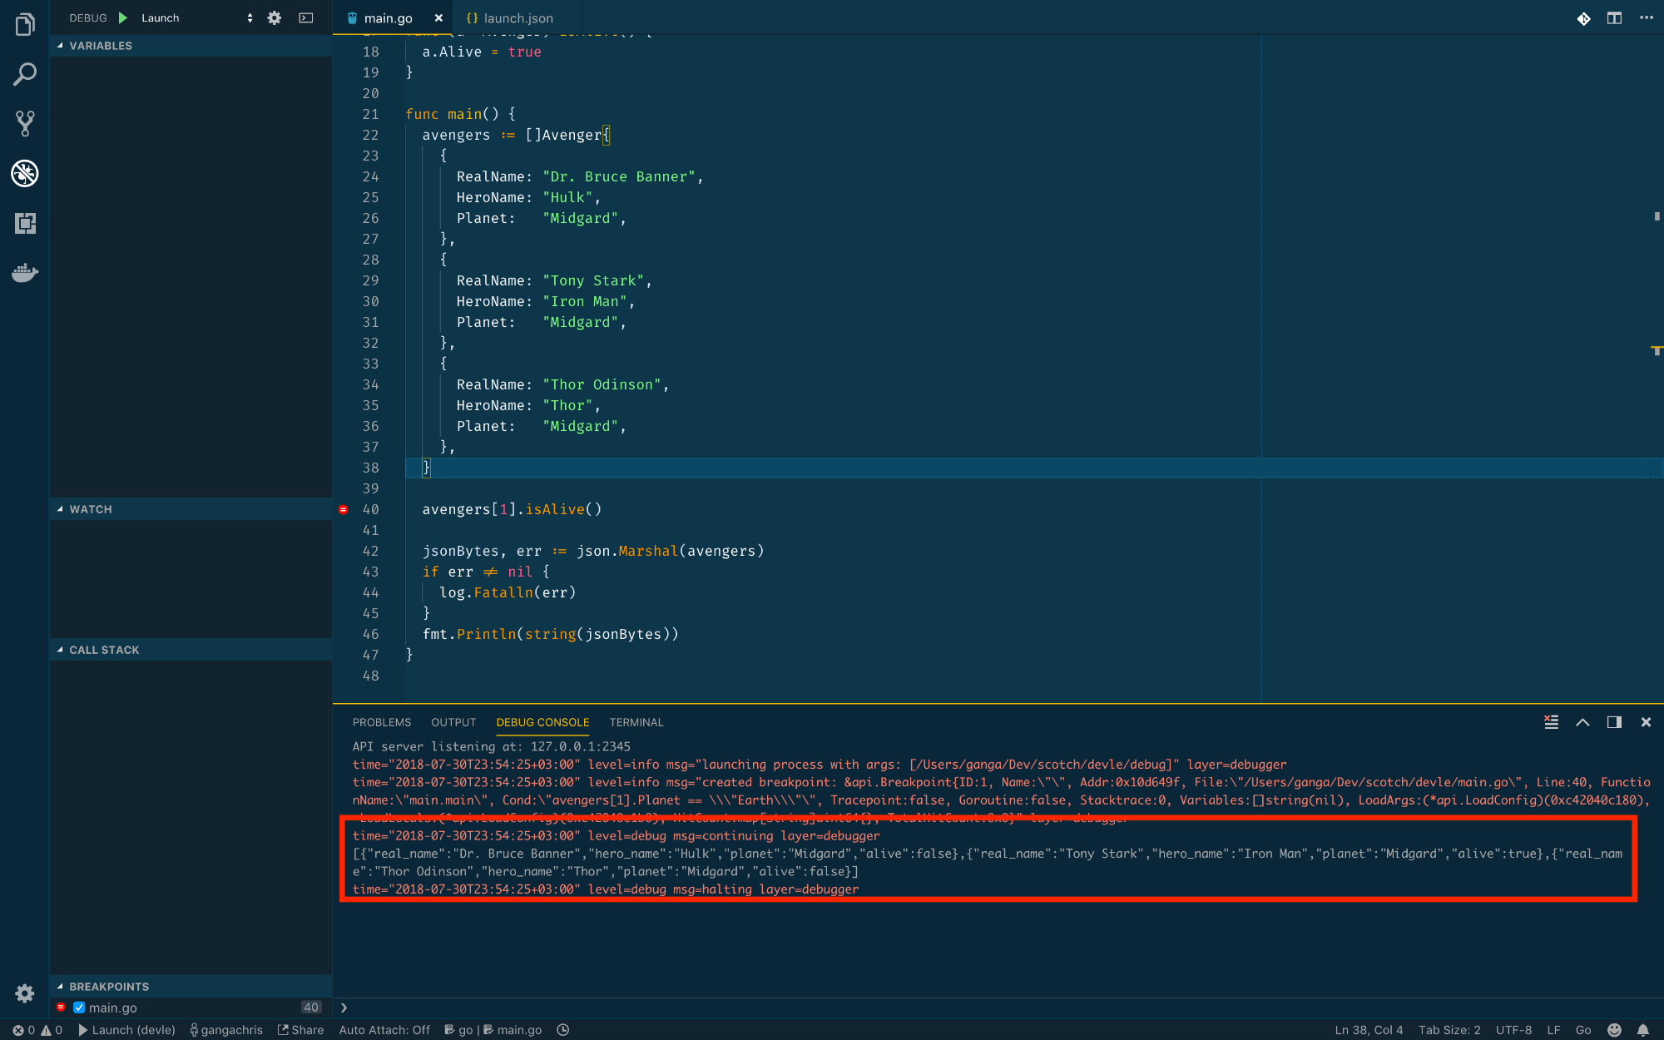The width and height of the screenshot is (1664, 1040).
Task: Open the Source Control view
Action: [x=24, y=124]
